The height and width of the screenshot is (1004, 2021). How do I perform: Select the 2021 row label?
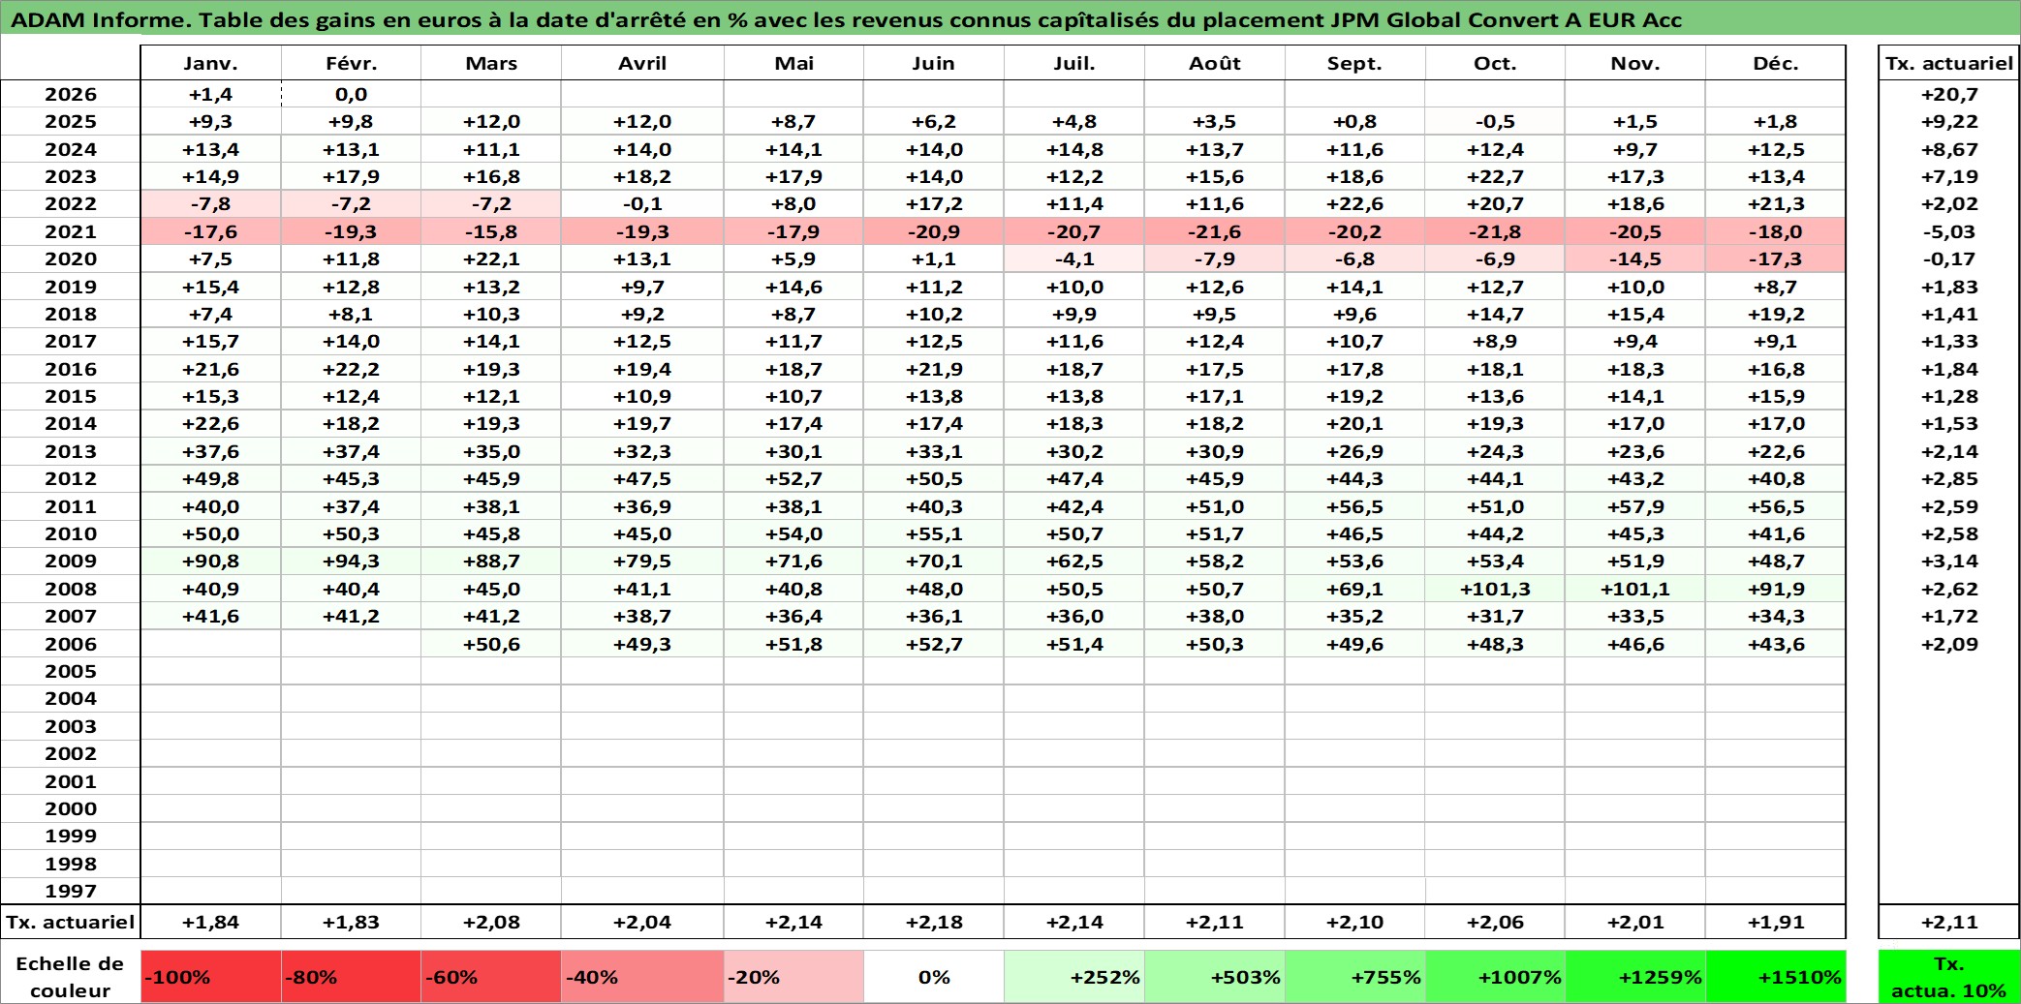(70, 231)
